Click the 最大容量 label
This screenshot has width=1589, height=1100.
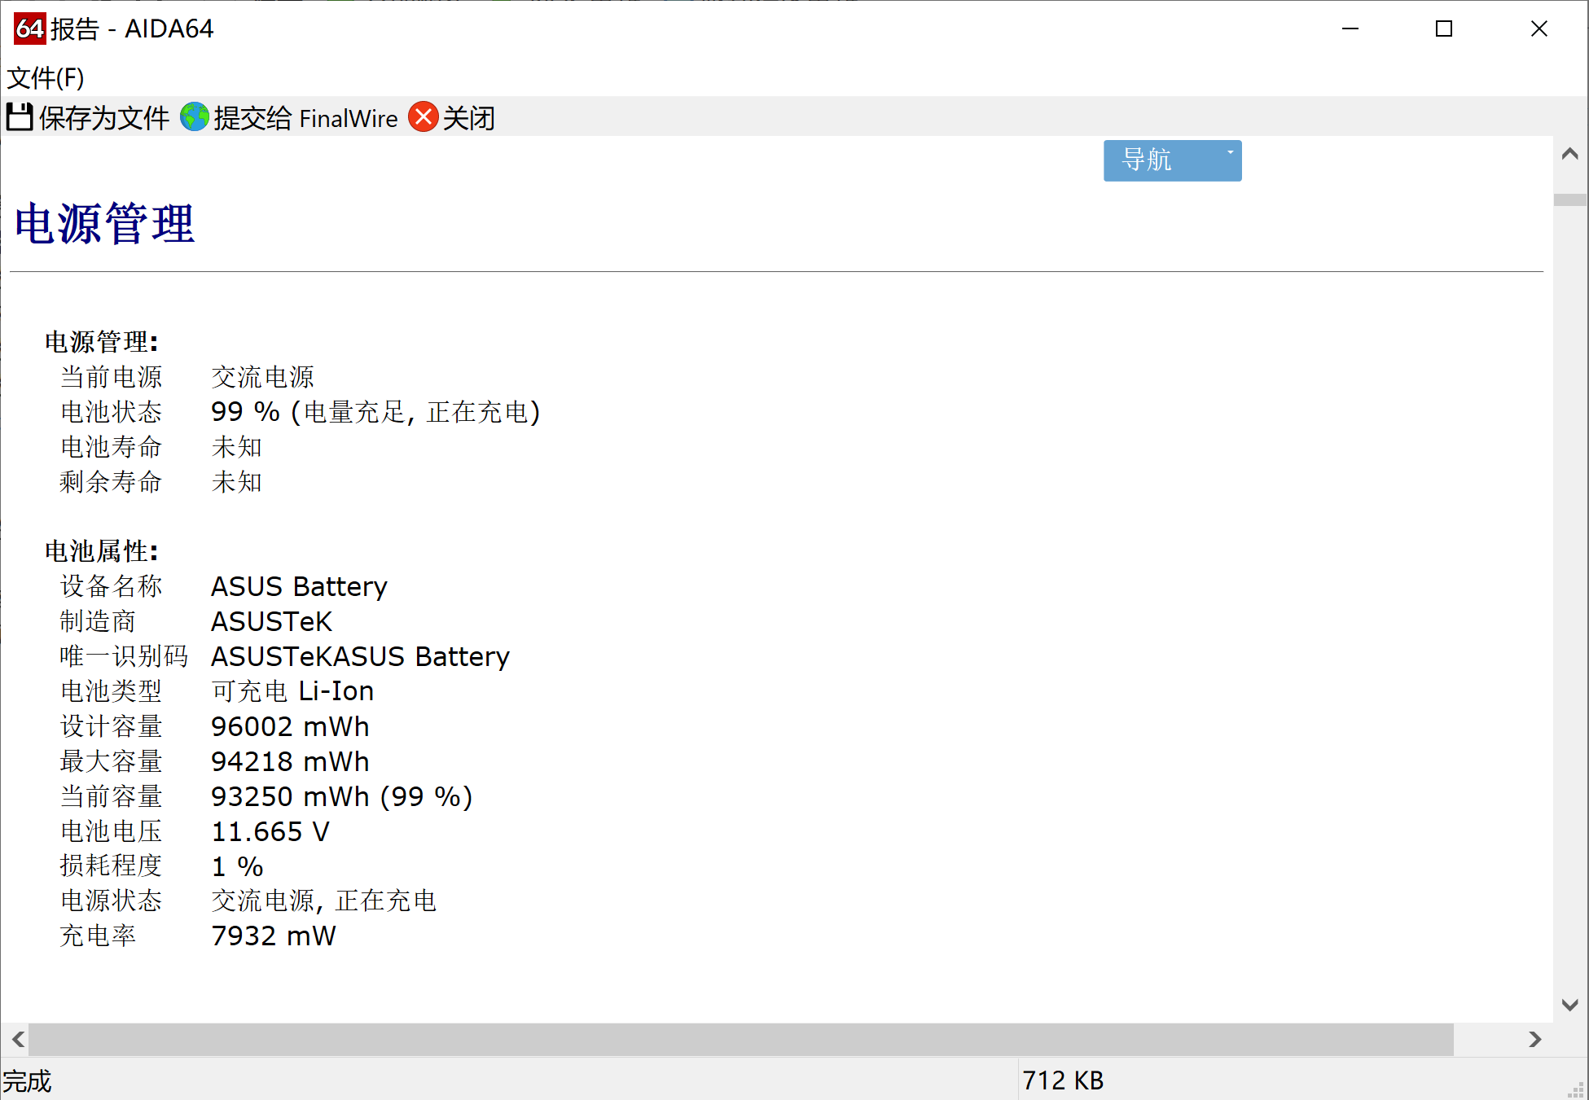click(112, 761)
